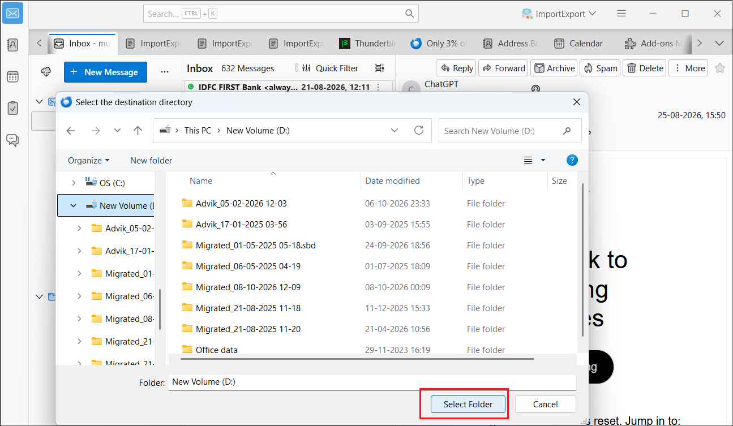Expand OS (C:) in the navigation tree
The height and width of the screenshot is (426, 733).
(x=73, y=183)
